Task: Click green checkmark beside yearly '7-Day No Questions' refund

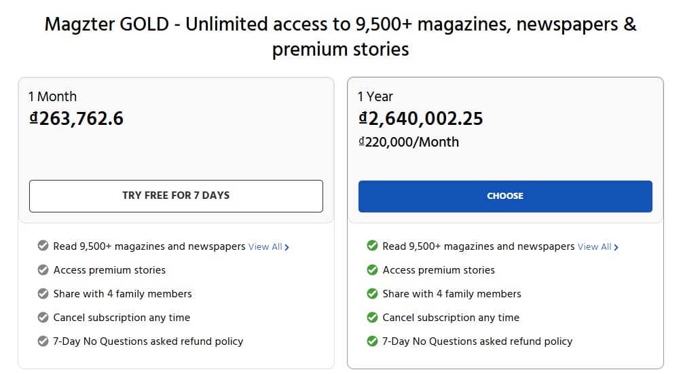Action: point(372,341)
